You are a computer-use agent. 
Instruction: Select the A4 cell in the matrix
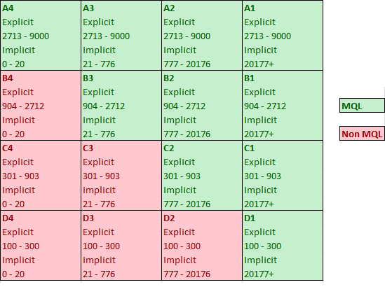pos(41,36)
